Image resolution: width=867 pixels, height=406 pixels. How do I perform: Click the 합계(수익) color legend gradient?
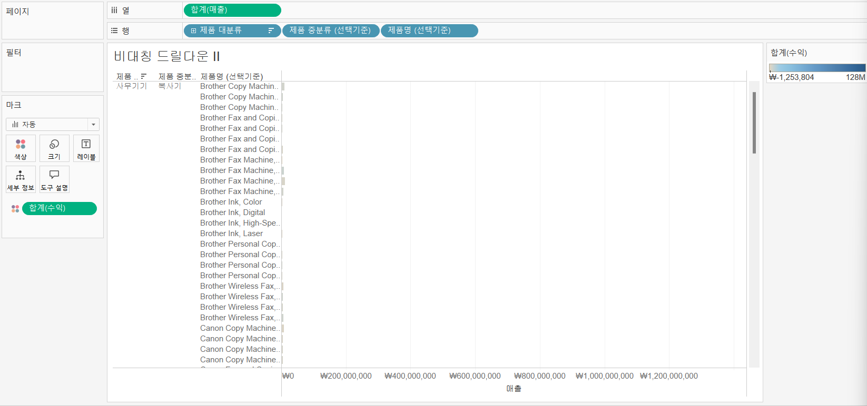click(x=817, y=68)
